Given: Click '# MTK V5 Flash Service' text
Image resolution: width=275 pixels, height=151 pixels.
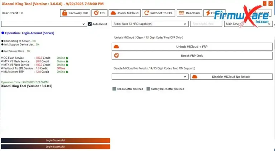Looking at the screenshot, I should coord(15,61).
